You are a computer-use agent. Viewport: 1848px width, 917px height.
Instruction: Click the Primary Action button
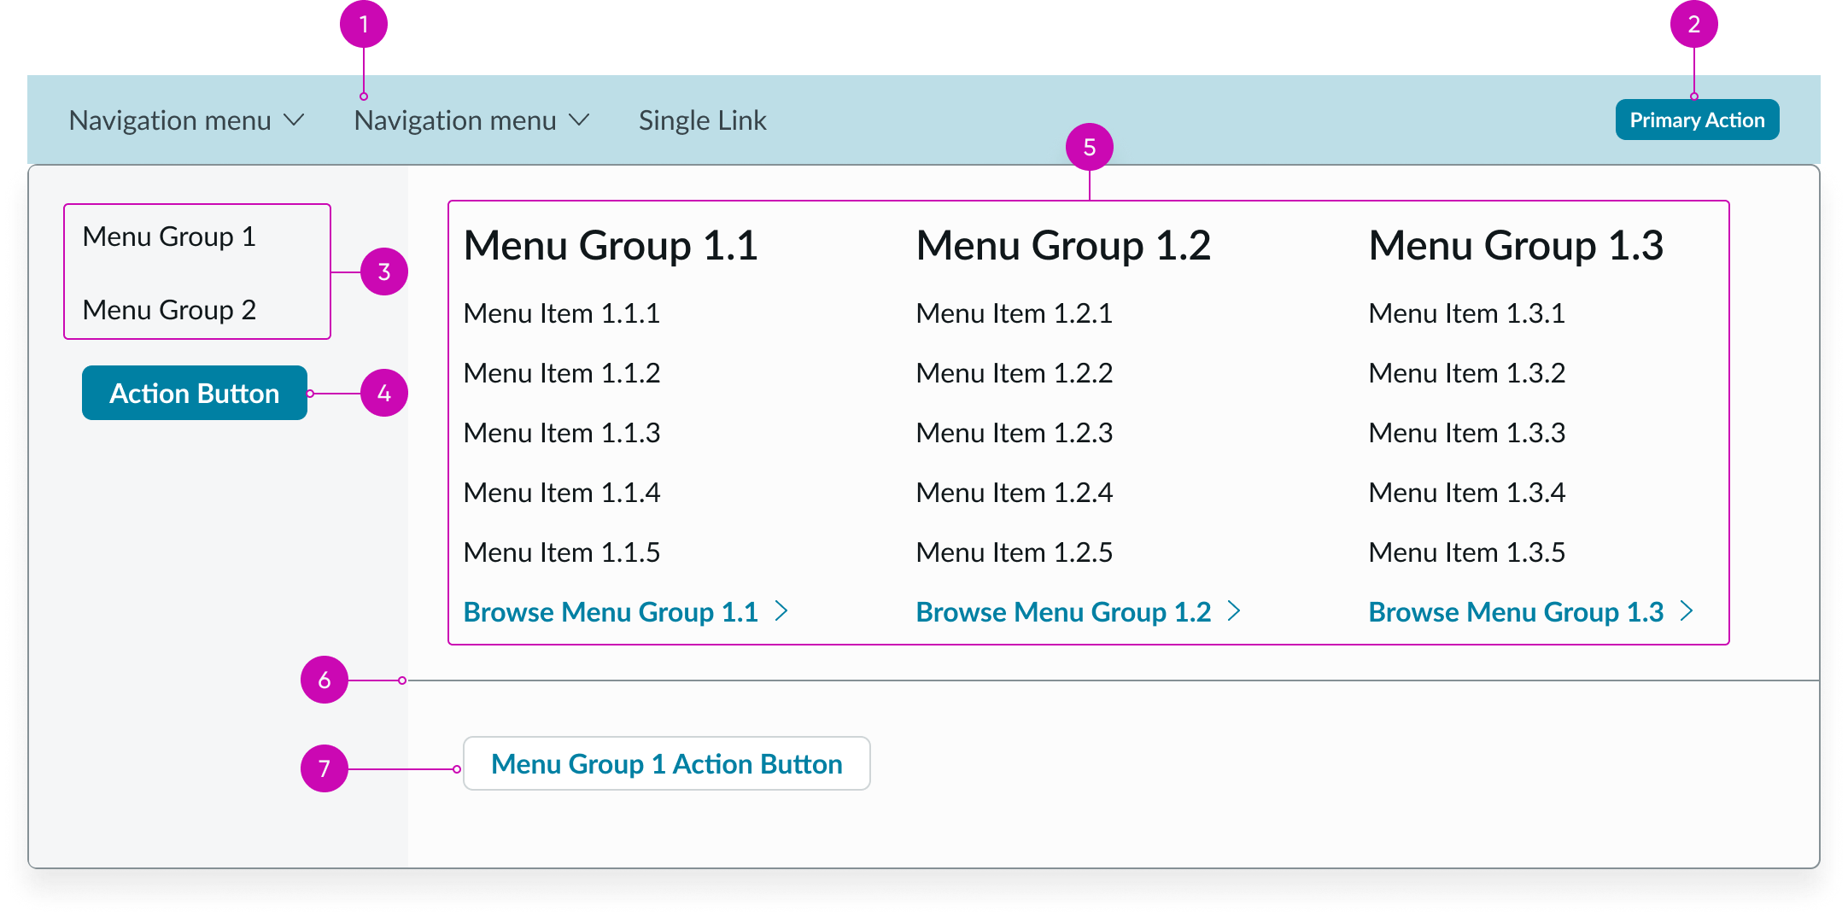click(1698, 120)
